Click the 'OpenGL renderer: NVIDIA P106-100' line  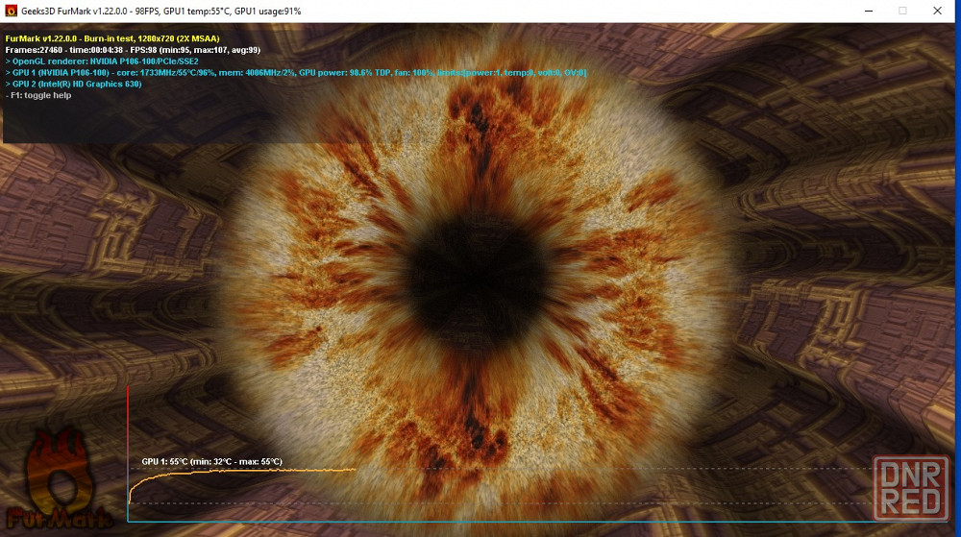(x=102, y=61)
